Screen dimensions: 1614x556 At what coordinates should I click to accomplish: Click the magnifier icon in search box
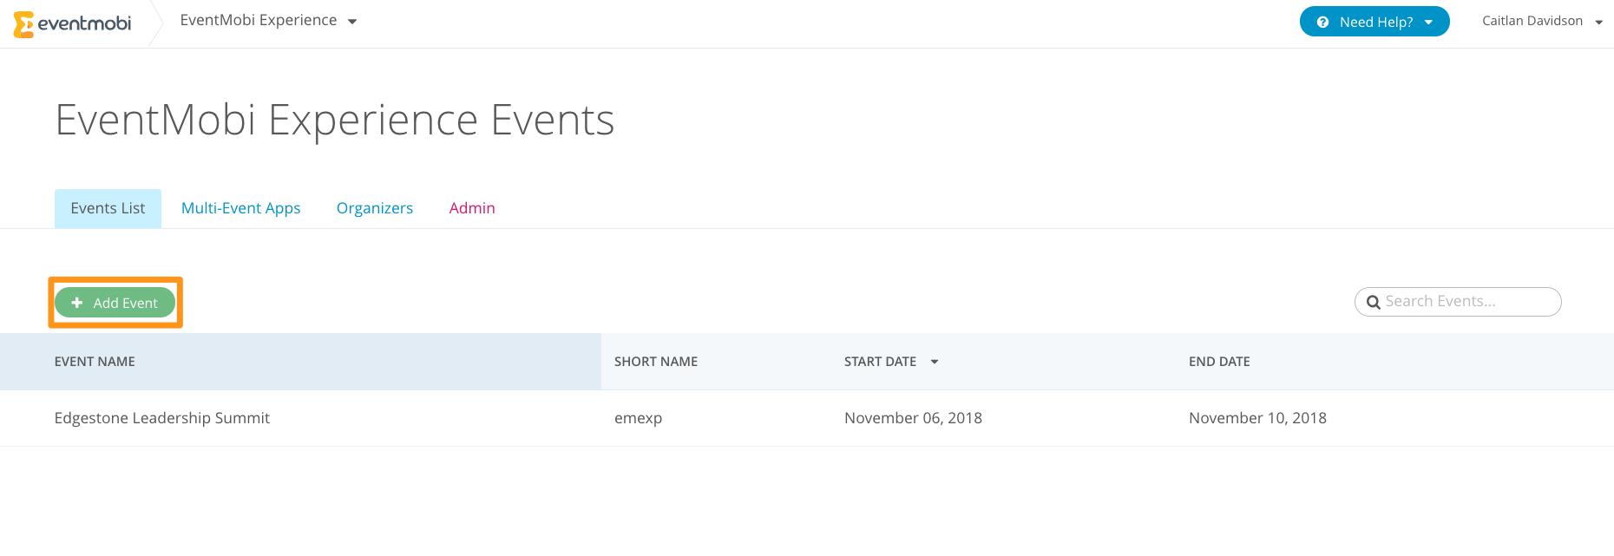[1373, 302]
